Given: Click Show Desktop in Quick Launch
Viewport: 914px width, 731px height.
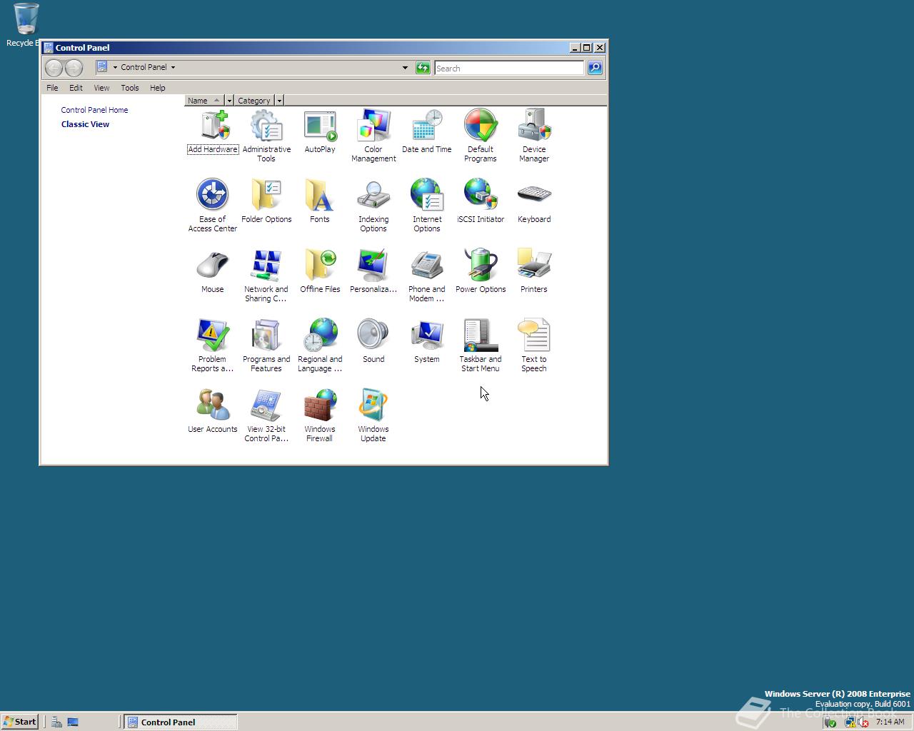Looking at the screenshot, I should (x=73, y=722).
